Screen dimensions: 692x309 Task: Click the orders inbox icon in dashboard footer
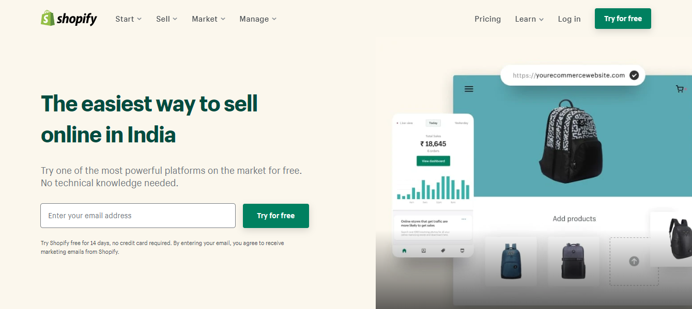coord(424,251)
